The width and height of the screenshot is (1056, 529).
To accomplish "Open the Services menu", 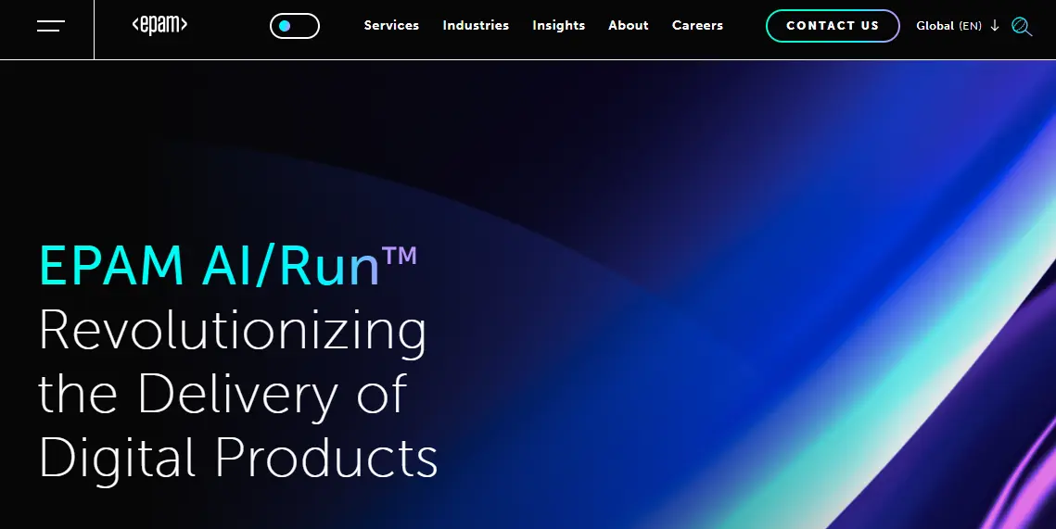I will 391,26.
